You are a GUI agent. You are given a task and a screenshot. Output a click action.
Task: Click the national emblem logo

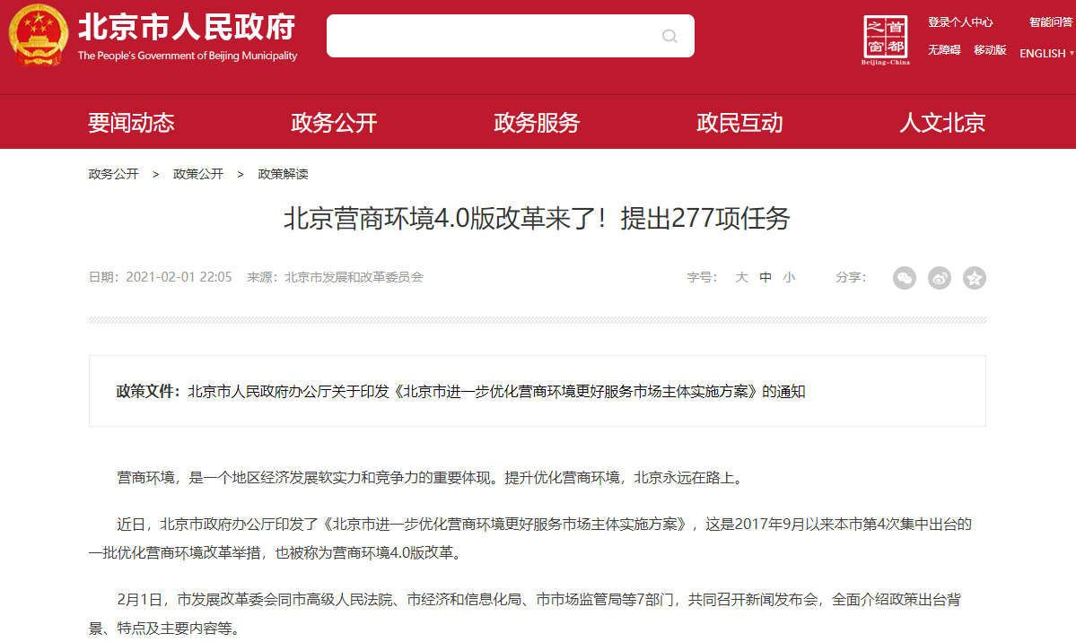(38, 34)
